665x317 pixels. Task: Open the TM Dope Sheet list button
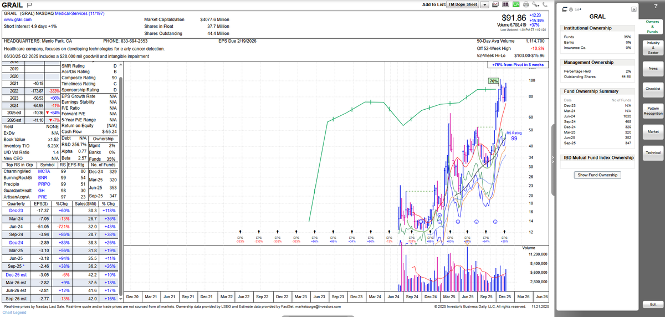(462, 4)
